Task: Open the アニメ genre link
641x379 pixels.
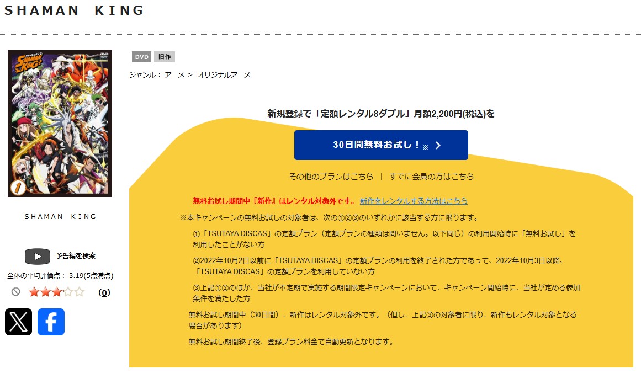Action: 174,75
